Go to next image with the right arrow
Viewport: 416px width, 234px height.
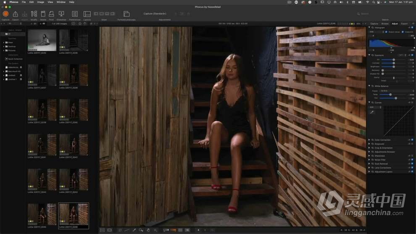click(x=205, y=230)
